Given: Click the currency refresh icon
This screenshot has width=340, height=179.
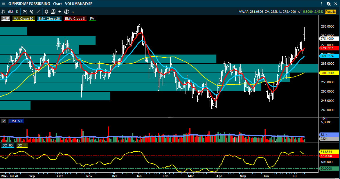Looking at the screenshot, I should pos(66,12).
